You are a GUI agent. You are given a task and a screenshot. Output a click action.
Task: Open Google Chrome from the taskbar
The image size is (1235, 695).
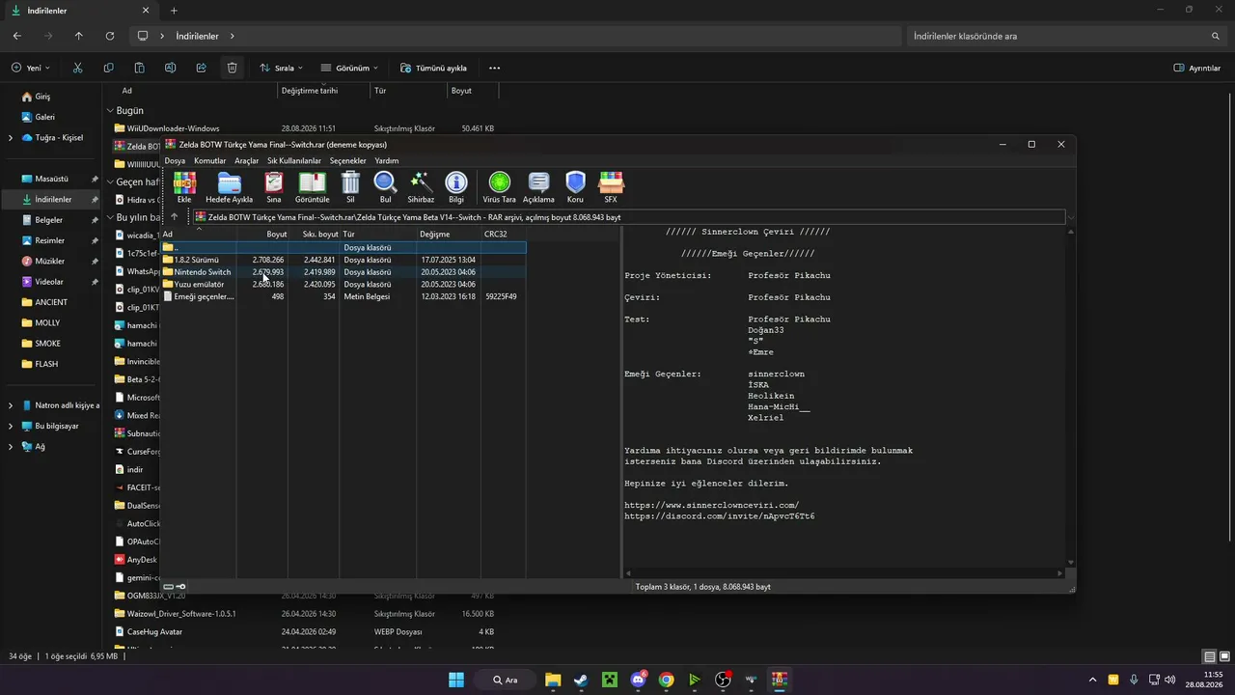tap(666, 680)
